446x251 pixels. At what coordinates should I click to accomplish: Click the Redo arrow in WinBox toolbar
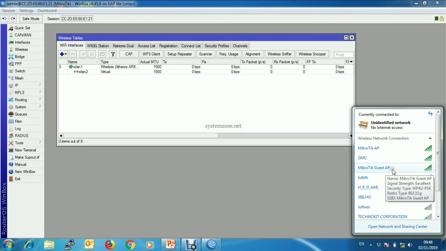[13, 18]
